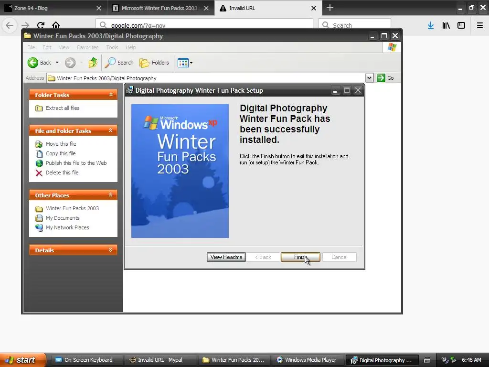Open the View menu in Explorer window

[64, 47]
